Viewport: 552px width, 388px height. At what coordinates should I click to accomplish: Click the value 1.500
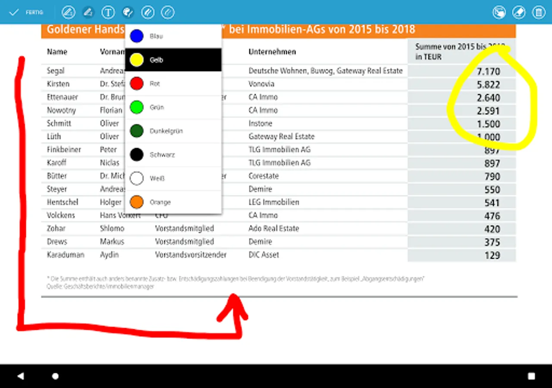point(489,124)
